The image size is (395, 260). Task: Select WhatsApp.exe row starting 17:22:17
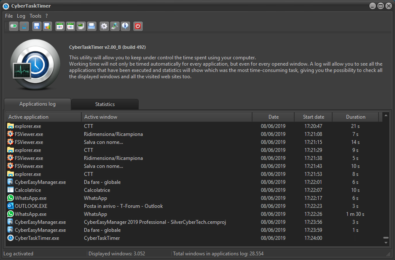click(194, 198)
